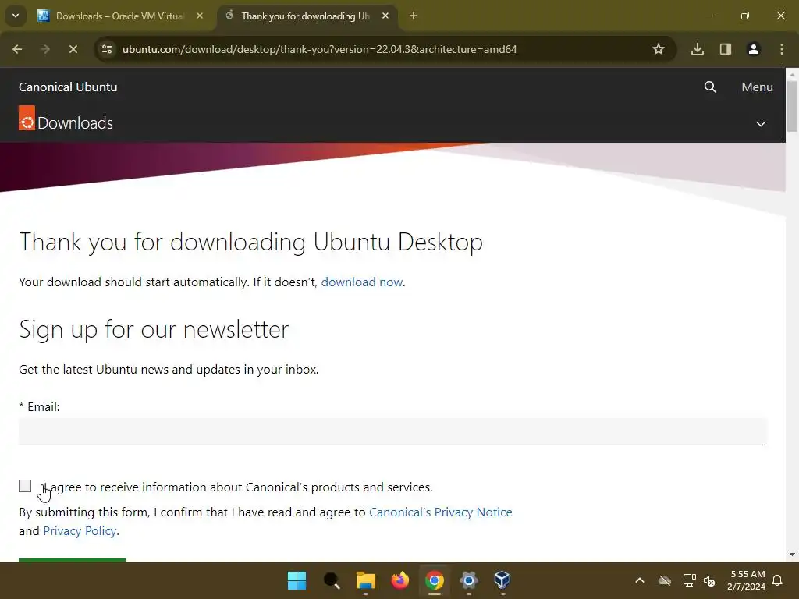Click the Chrome icon in the taskbar
Screen dimensions: 799x599
435,580
